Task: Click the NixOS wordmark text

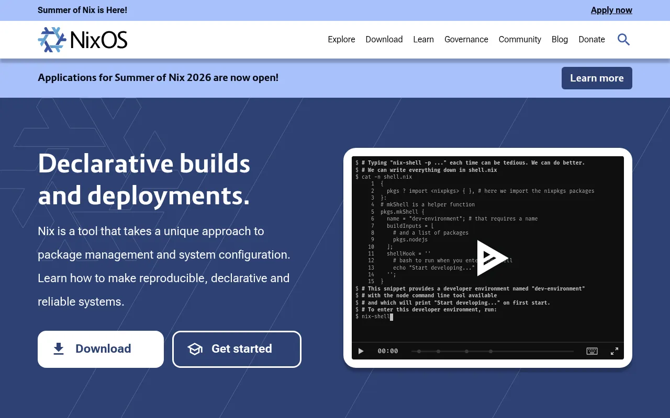Action: (98, 40)
